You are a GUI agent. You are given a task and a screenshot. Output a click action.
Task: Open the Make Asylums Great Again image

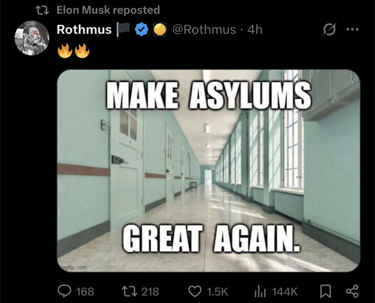(x=209, y=171)
